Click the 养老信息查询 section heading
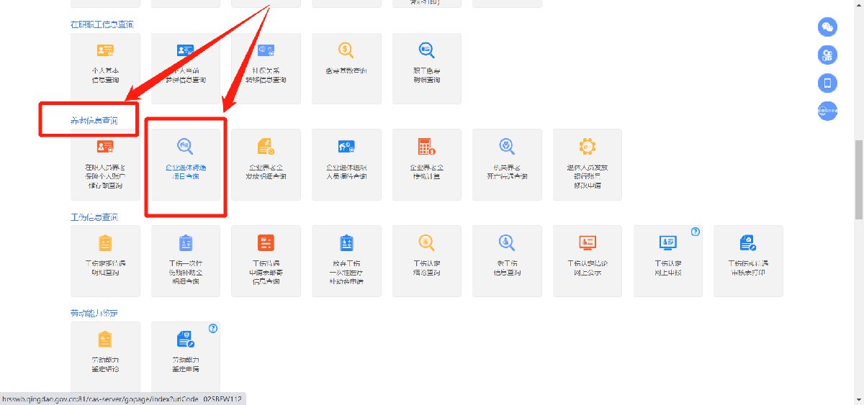The image size is (864, 405). point(94,121)
